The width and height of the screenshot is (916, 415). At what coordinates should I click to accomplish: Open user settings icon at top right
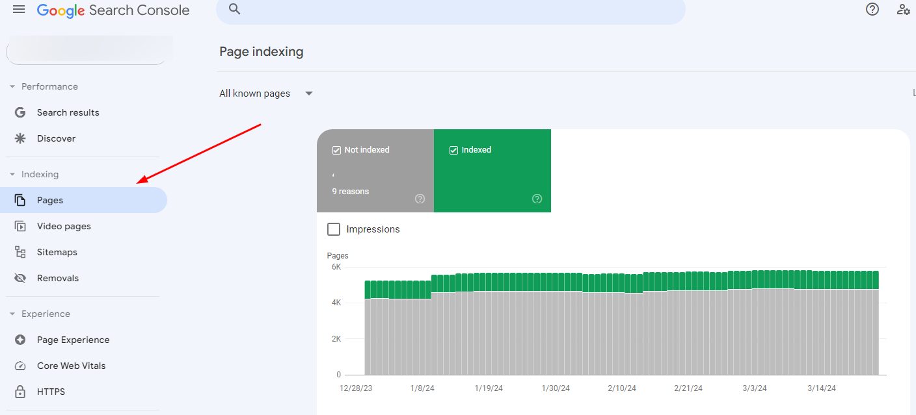pyautogui.click(x=903, y=9)
